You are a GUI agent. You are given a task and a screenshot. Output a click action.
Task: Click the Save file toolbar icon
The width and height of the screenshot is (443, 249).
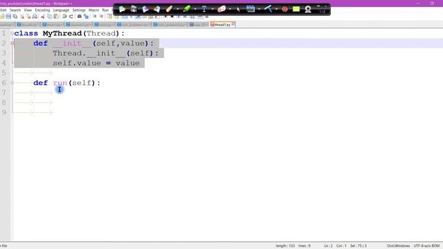click(8, 17)
